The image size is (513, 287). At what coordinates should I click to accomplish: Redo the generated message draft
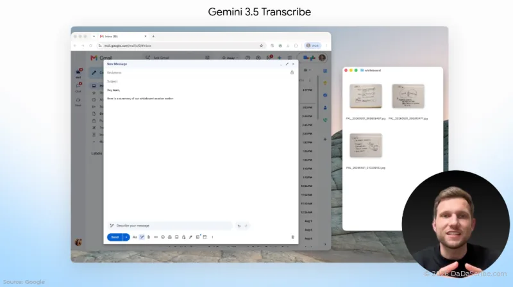[x=246, y=226]
